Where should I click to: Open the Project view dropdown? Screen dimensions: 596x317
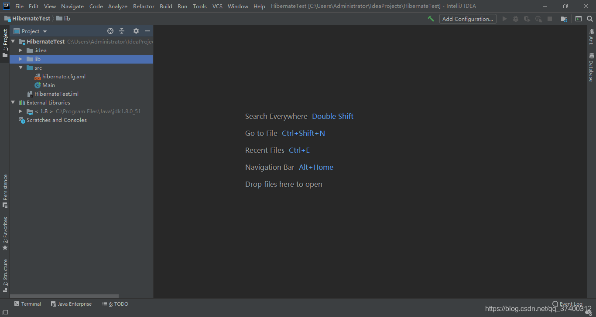tap(30, 31)
